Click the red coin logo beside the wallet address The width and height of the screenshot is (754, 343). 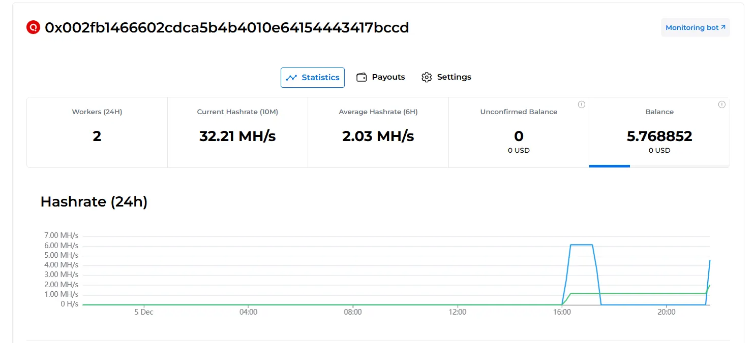click(33, 27)
